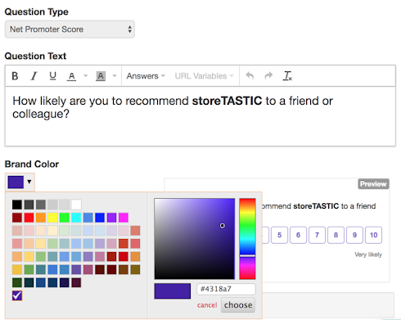Pick the dark green swatch in last row

[17, 282]
